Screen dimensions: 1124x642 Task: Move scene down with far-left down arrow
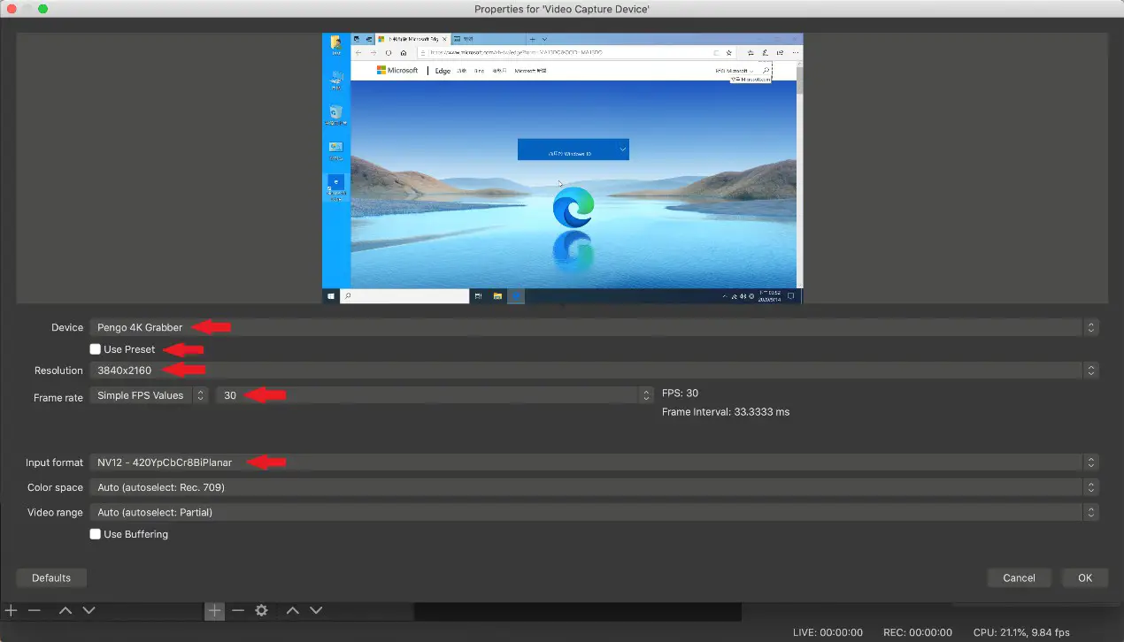tap(89, 610)
